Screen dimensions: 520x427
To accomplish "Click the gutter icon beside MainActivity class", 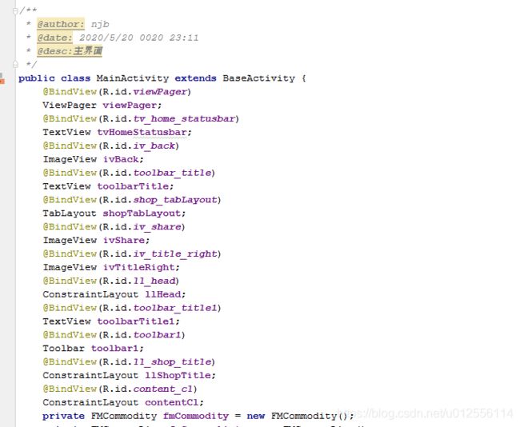I will coord(2,78).
